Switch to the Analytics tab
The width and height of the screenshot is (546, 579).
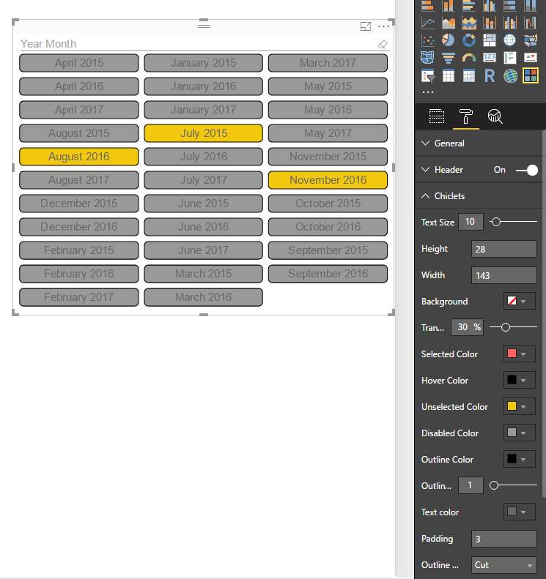[x=495, y=116]
